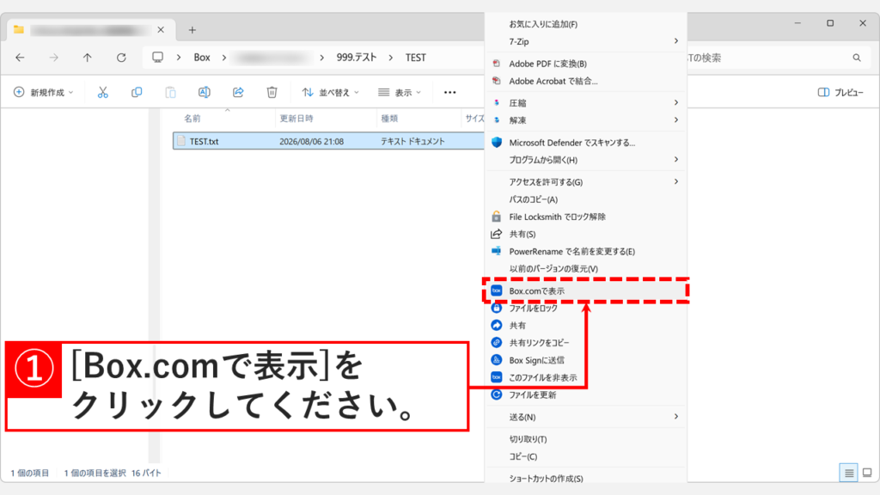880x495 pixels.
Task: Click 切り取り(T) in context menu
Action: coord(585,439)
